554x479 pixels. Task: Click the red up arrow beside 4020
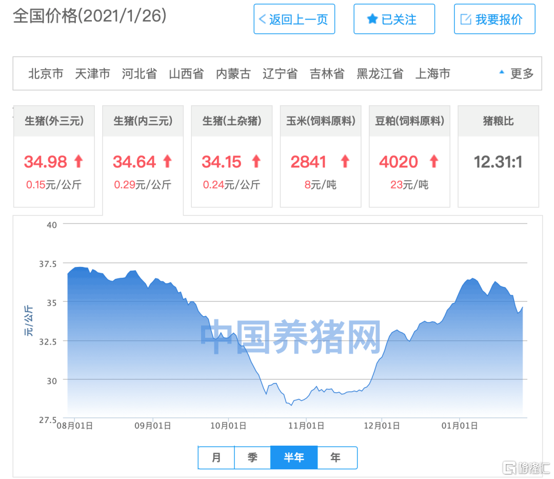434,161
